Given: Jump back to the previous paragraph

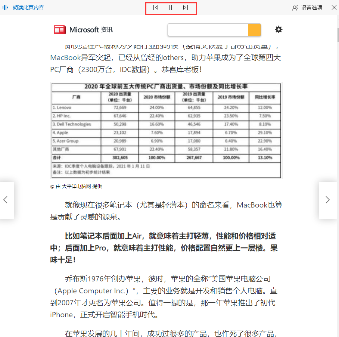Looking at the screenshot, I should click(156, 7).
